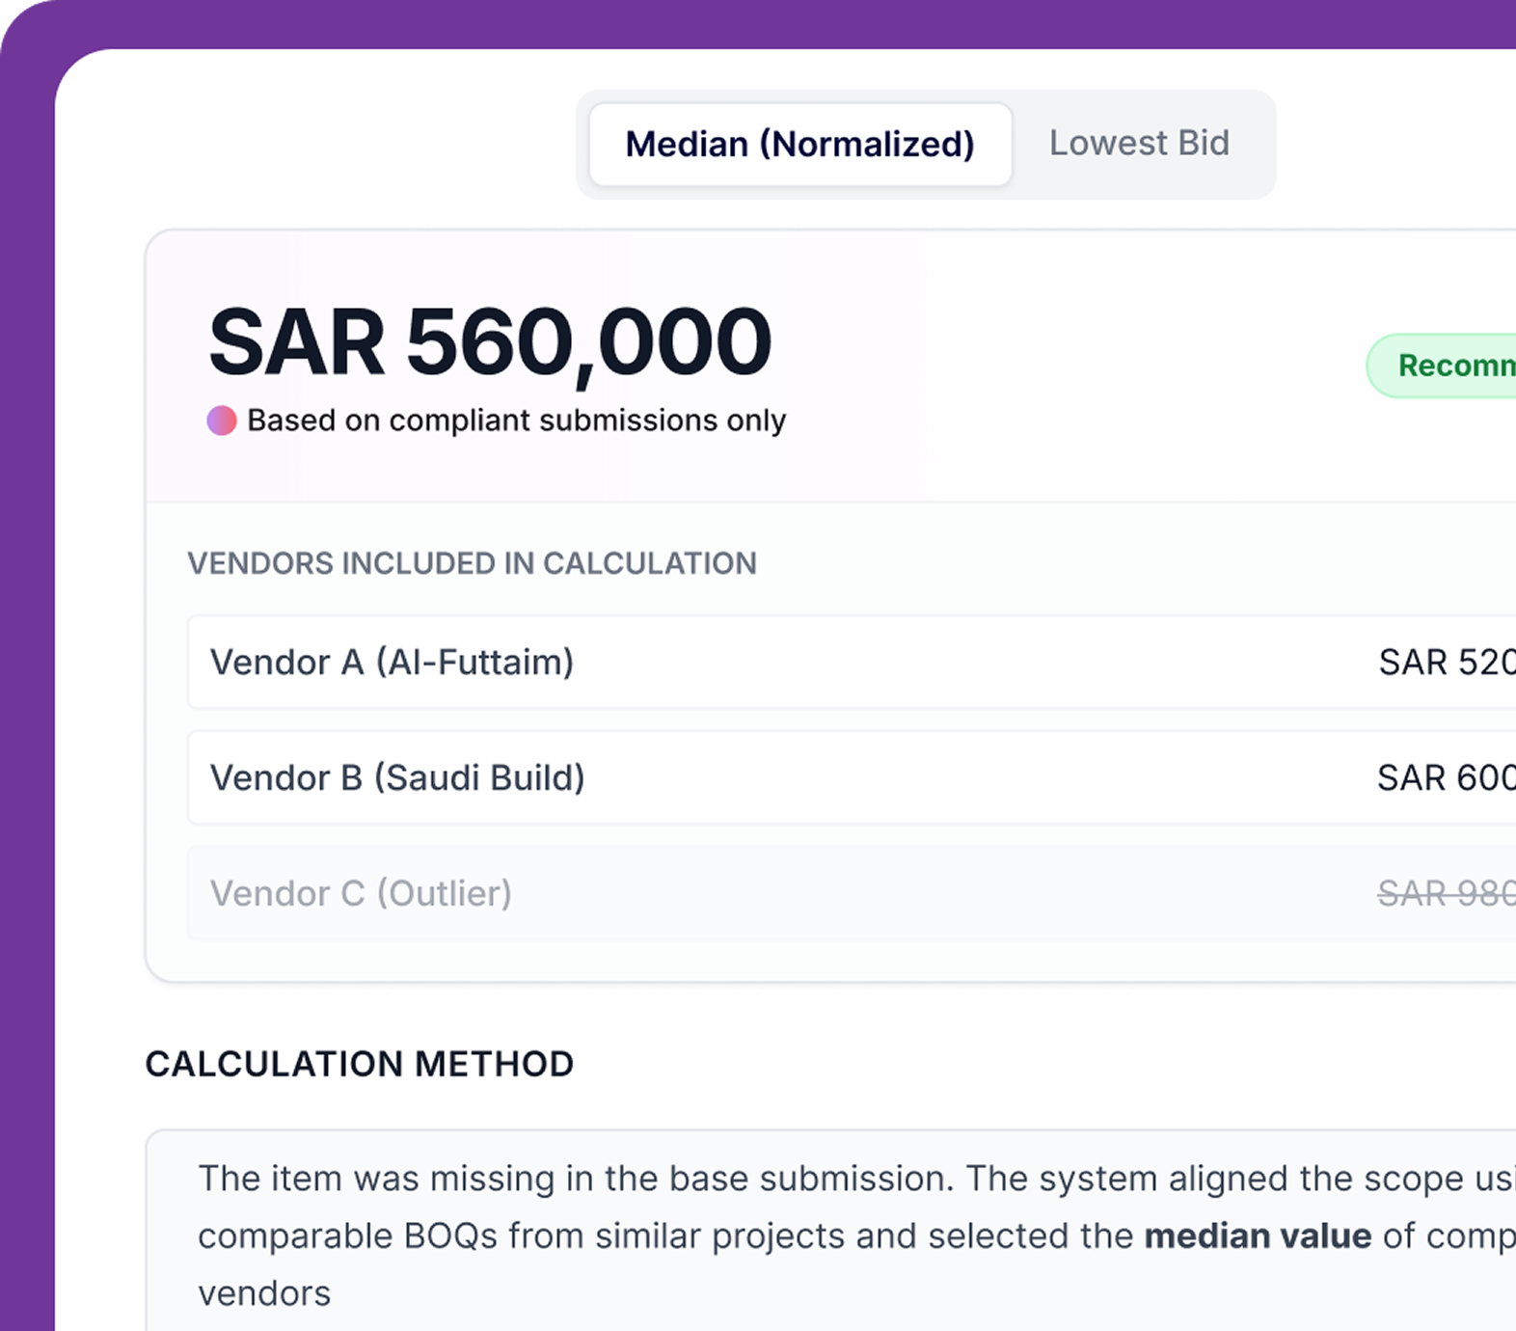Switch to the Median (Normalized) tab

[x=799, y=143]
